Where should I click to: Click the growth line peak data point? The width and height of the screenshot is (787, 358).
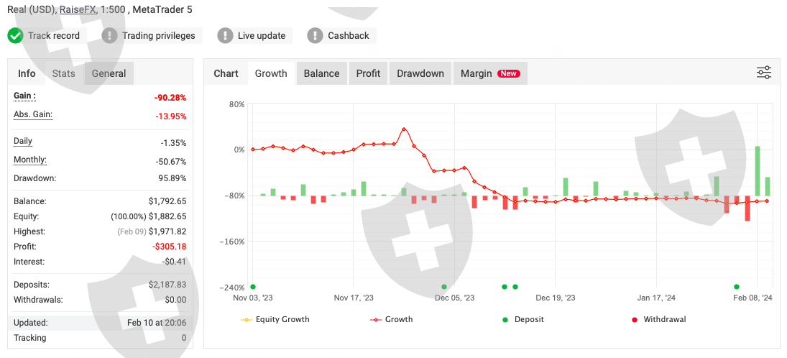pos(404,129)
